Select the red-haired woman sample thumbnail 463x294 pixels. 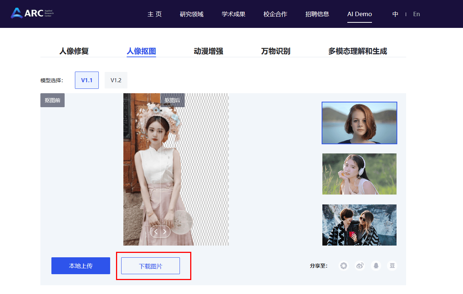click(x=359, y=123)
